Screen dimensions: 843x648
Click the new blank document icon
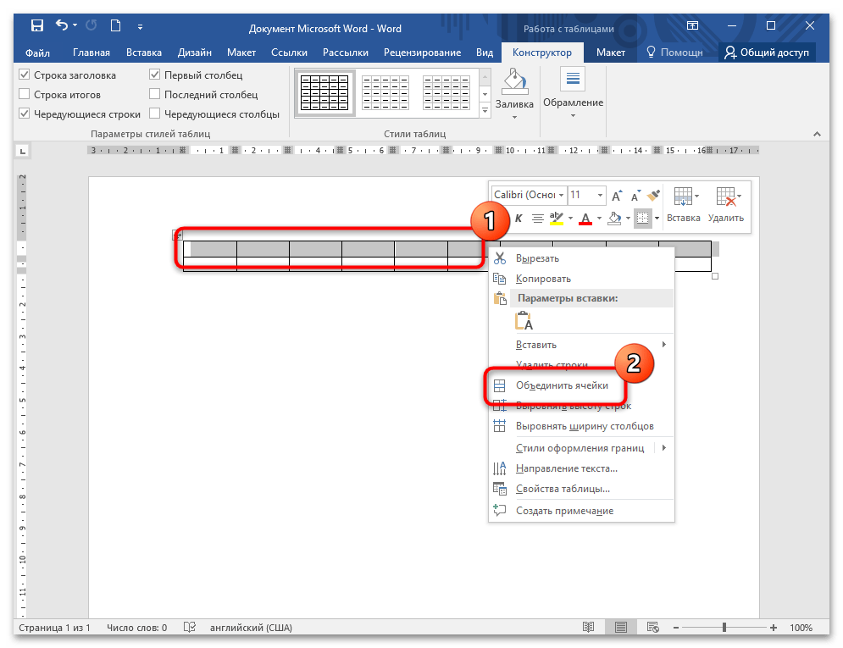click(115, 25)
